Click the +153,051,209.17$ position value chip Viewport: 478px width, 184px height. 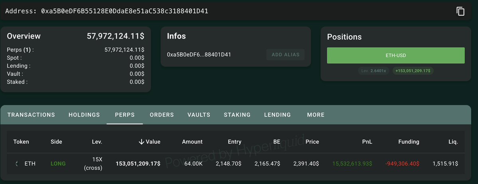click(x=413, y=71)
